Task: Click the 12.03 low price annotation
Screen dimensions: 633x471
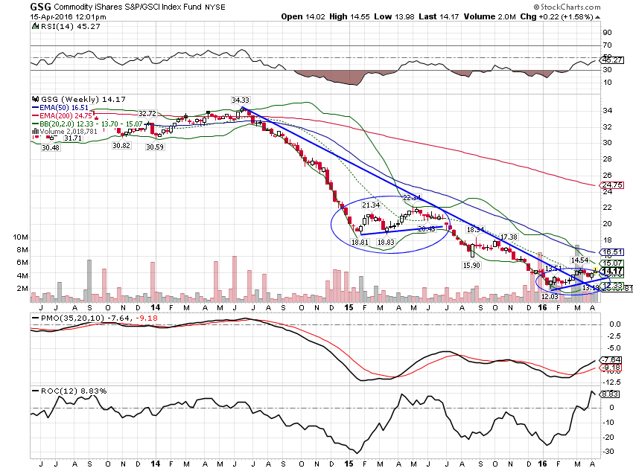Action: click(550, 297)
